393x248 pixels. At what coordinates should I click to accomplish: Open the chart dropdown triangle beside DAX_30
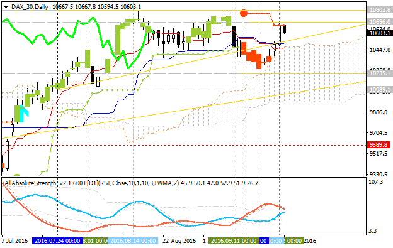click(x=6, y=7)
